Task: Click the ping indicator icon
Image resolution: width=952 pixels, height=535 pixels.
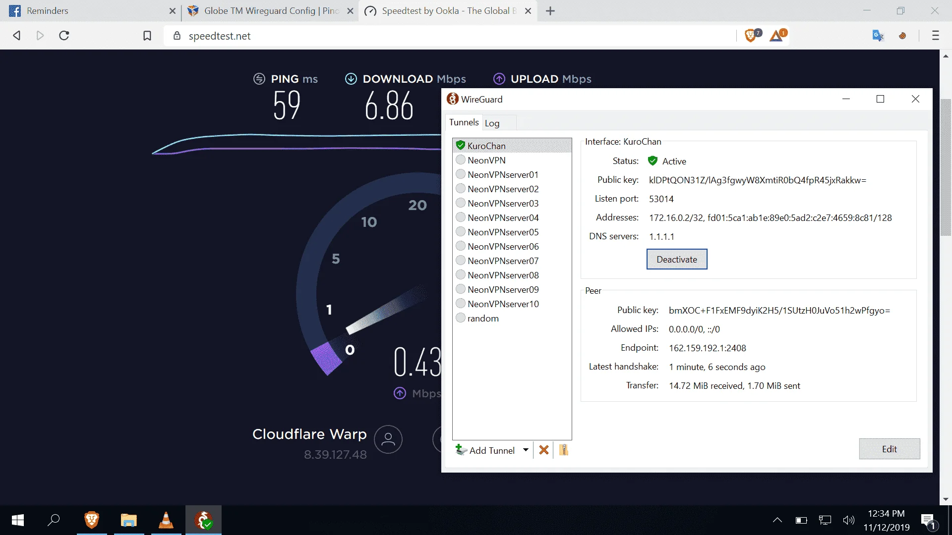Action: tap(259, 79)
